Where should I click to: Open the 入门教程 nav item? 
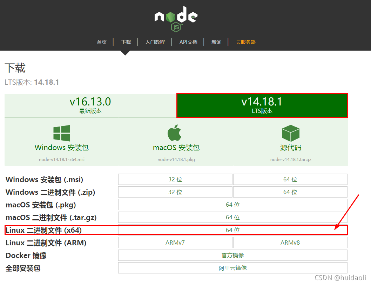(155, 42)
